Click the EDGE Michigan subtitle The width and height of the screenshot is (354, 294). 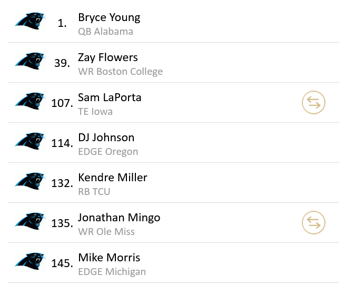tap(112, 272)
